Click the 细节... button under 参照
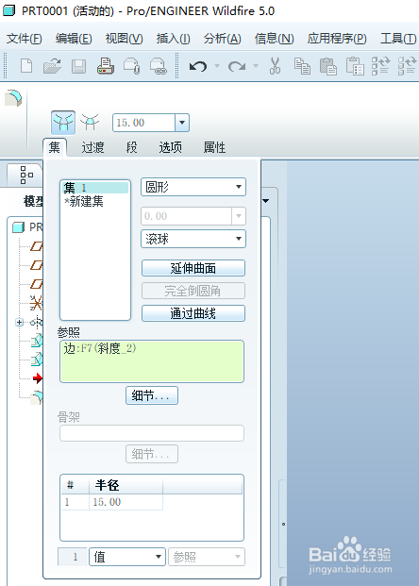 pyautogui.click(x=152, y=395)
